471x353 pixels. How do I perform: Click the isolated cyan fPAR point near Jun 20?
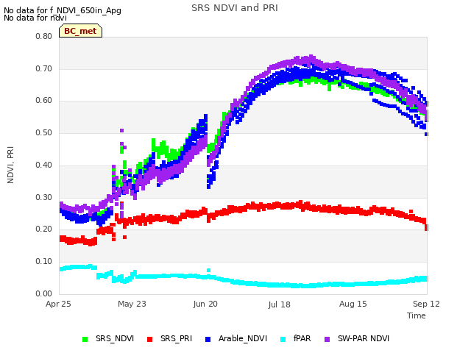pyautogui.click(x=209, y=271)
